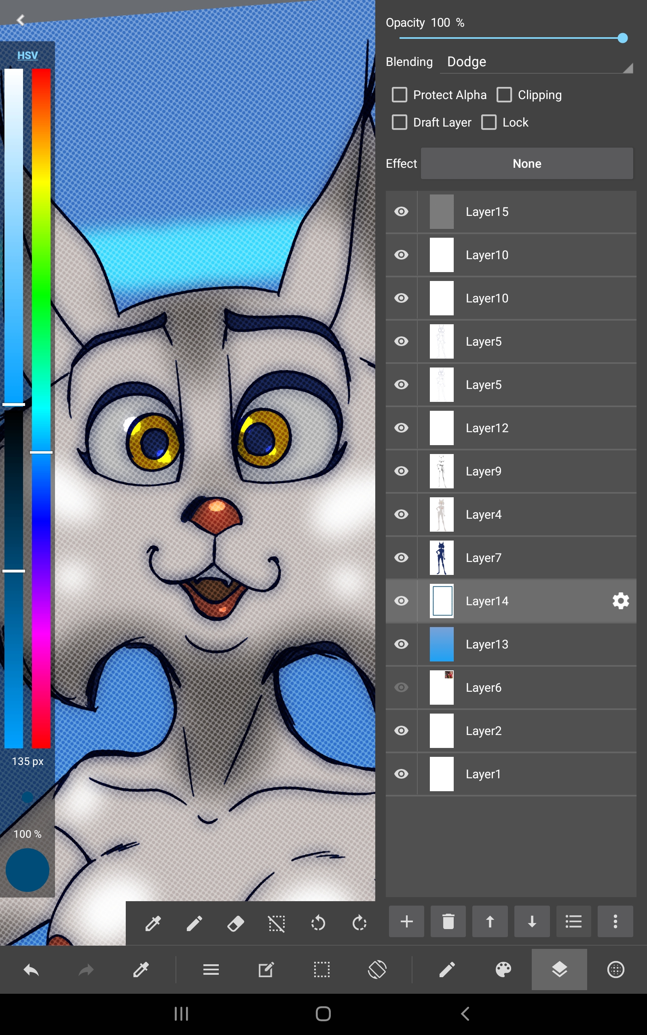The image size is (647, 1035).
Task: Add a new layer with plus button
Action: click(x=406, y=921)
